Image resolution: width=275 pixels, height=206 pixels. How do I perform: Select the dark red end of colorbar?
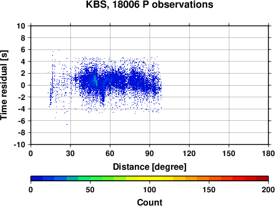[262, 179]
